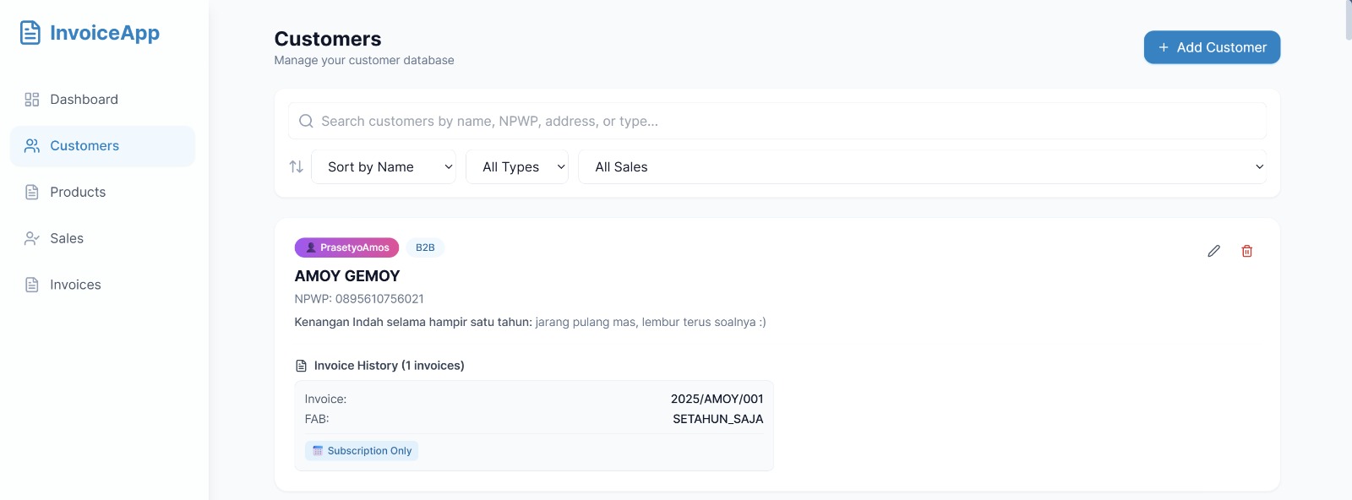Go to Products section
Screen dimensions: 1352x500
pos(102,193)
